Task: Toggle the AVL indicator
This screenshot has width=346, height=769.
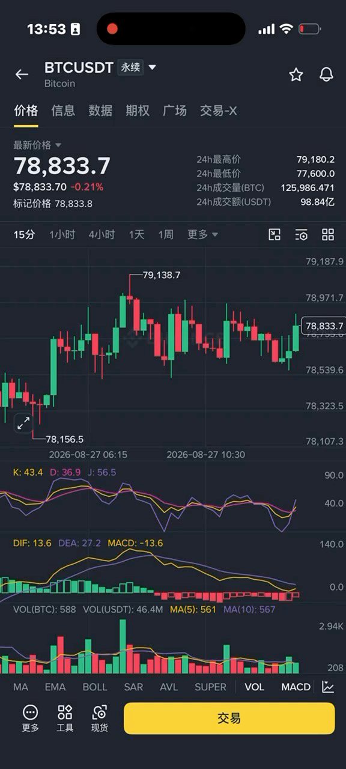Action: [169, 687]
